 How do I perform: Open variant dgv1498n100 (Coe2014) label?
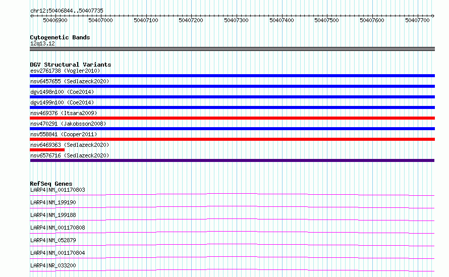coord(62,92)
